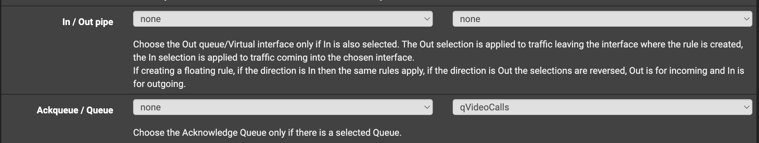Open the Out pipe dropdown
This screenshot has width=759, height=143.
(x=602, y=19)
